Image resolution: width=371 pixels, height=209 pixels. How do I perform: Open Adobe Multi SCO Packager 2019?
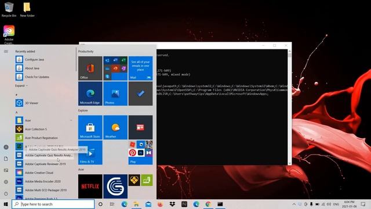click(45, 190)
